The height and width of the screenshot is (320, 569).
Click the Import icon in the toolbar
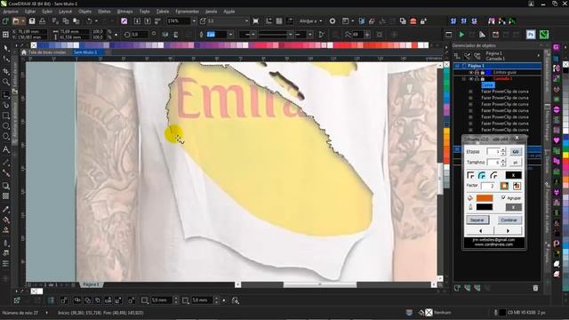137,21
